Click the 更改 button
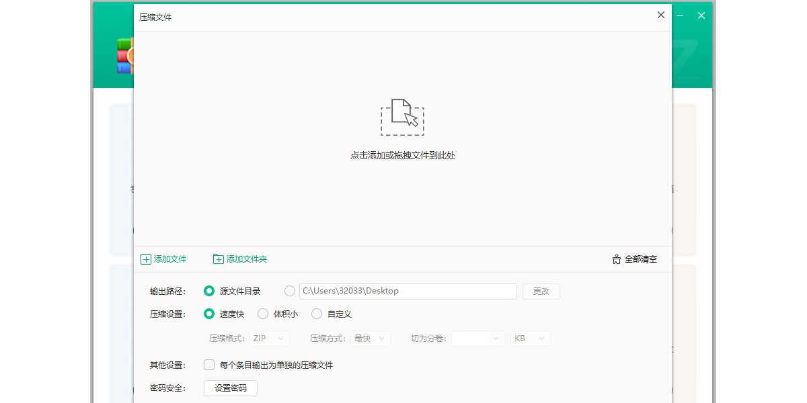 pyautogui.click(x=541, y=291)
